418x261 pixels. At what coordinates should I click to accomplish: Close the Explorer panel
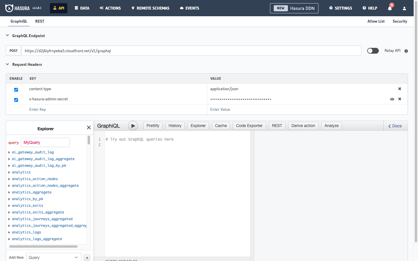89,127
